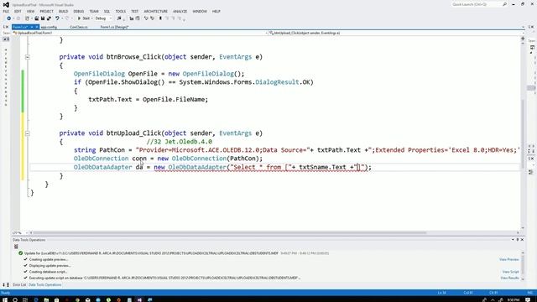Open the class navigation dropdown UploadExcelTrial.Form1

tap(139, 33)
